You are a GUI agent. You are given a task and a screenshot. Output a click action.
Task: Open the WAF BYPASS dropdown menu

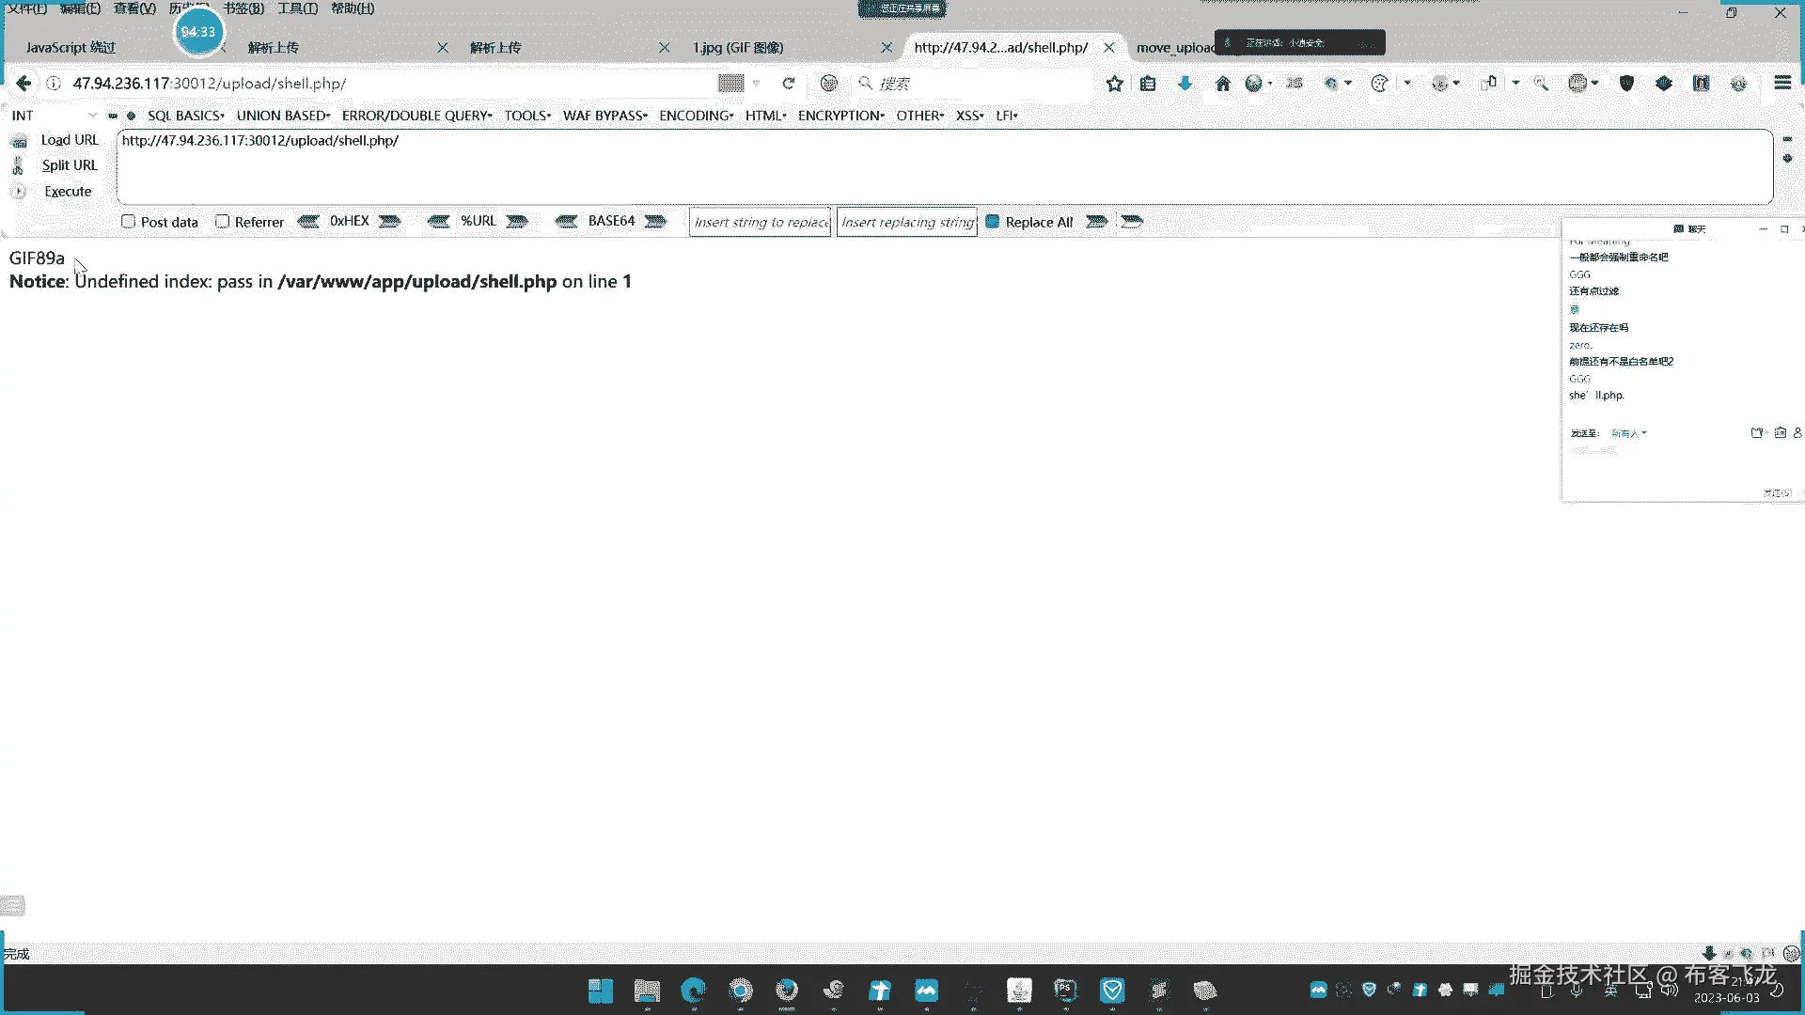[604, 116]
